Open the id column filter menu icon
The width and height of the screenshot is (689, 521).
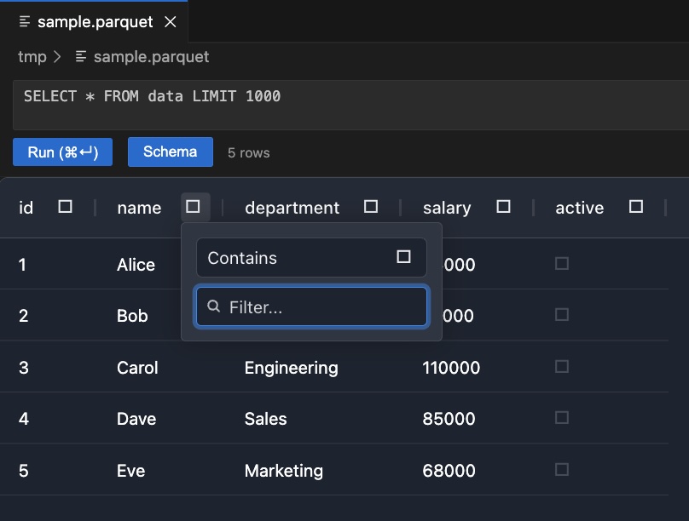pos(65,207)
